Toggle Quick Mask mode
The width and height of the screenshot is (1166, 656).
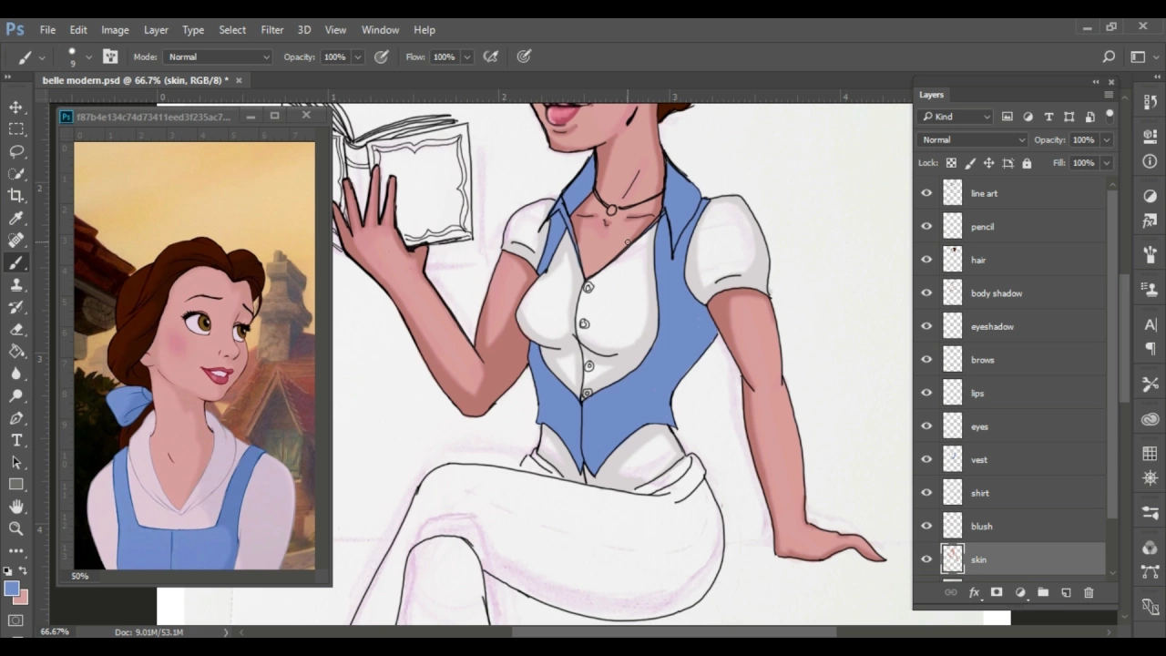coord(16,620)
